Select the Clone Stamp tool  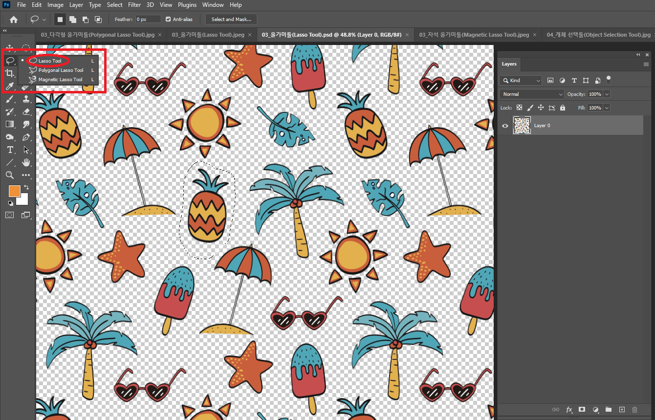pos(26,99)
